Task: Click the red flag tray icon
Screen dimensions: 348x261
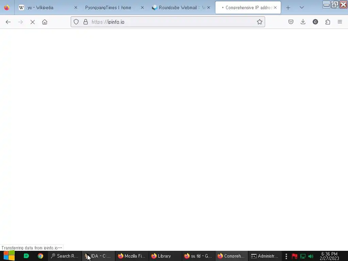Action: [x=295, y=256]
